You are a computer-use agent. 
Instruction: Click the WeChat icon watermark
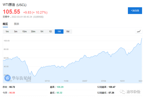(122, 92)
